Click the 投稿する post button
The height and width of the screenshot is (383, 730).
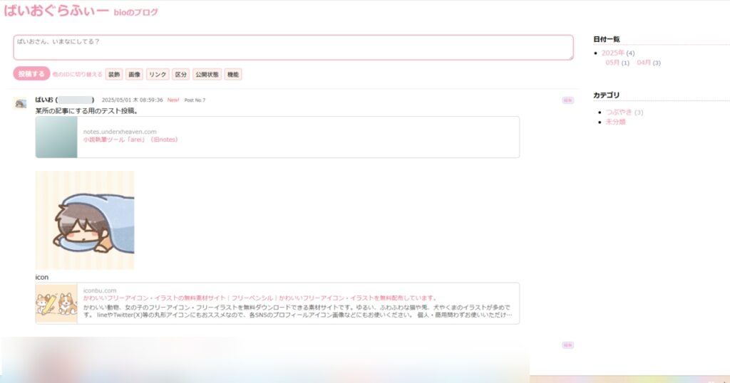(31, 74)
